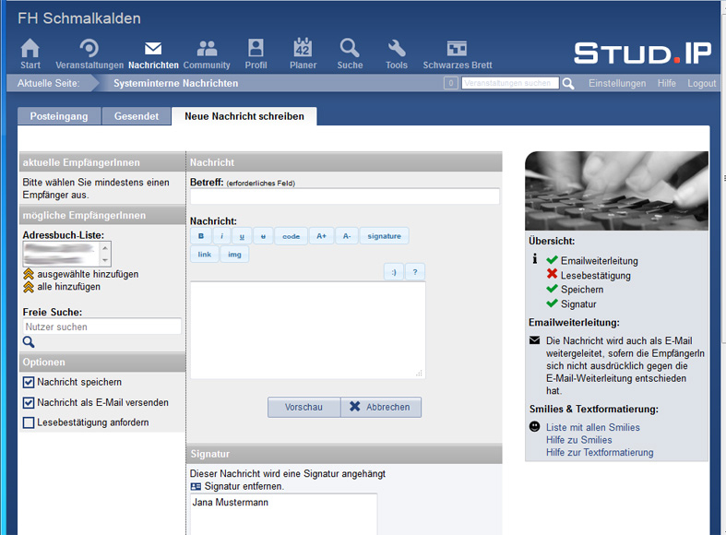Insert a smiley using the :) button
726x535 pixels.
393,272
